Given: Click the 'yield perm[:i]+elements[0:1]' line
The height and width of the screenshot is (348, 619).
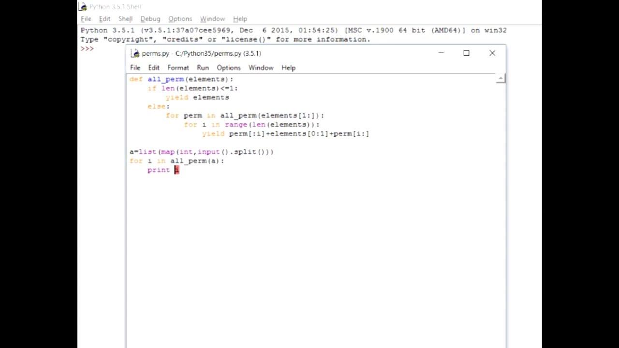Looking at the screenshot, I should (285, 134).
